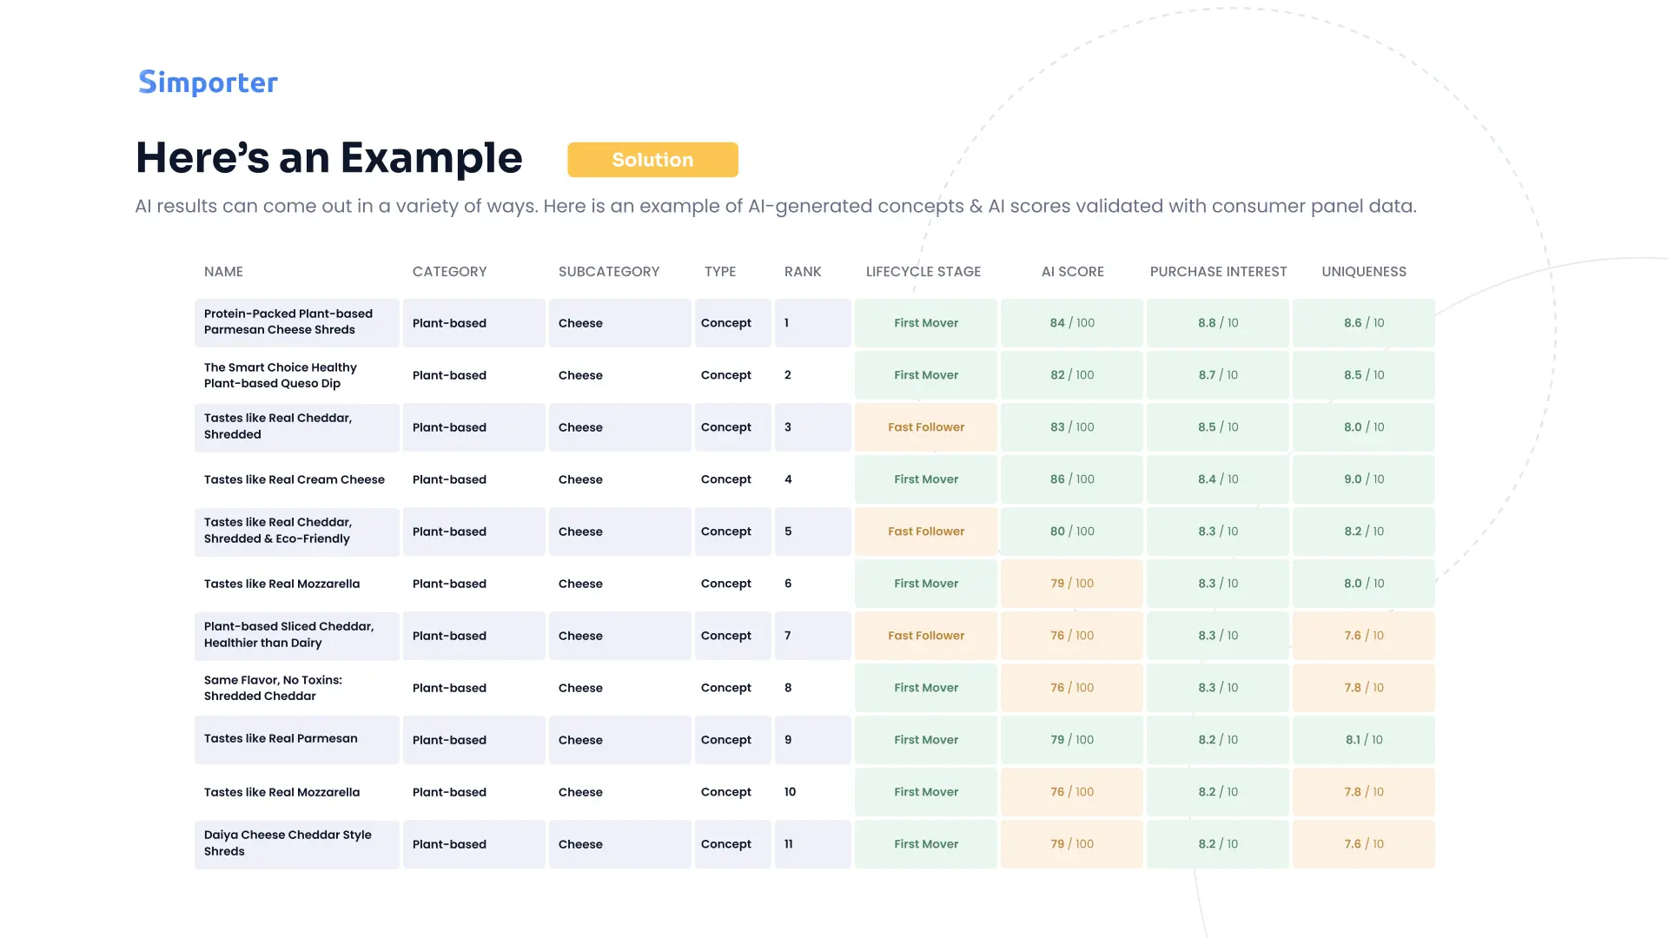Click the yellow Solution badge
The height and width of the screenshot is (938, 1668).
[652, 160]
